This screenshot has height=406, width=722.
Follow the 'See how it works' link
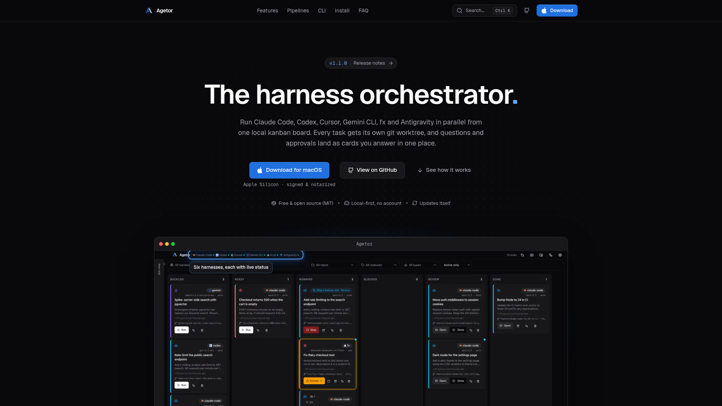point(444,170)
